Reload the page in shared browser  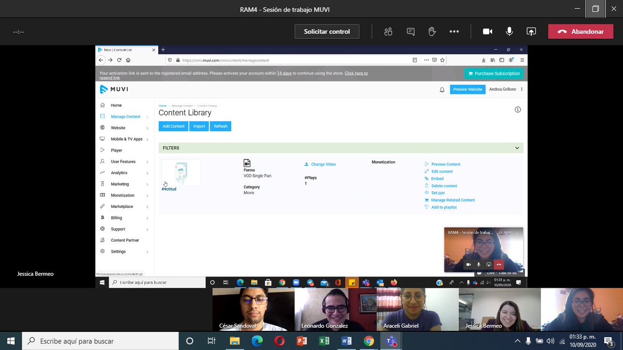[x=119, y=60]
